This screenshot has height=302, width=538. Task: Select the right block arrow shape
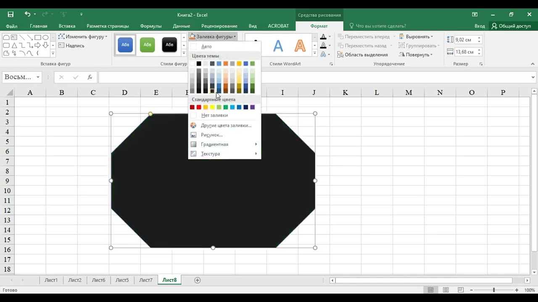(x=37, y=45)
